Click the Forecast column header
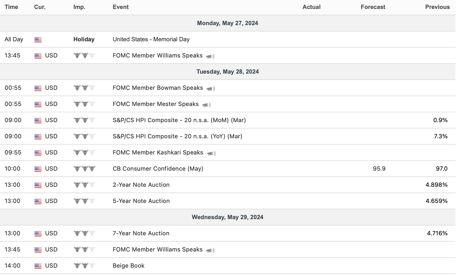The width and height of the screenshot is (456, 276). pyautogui.click(x=373, y=7)
